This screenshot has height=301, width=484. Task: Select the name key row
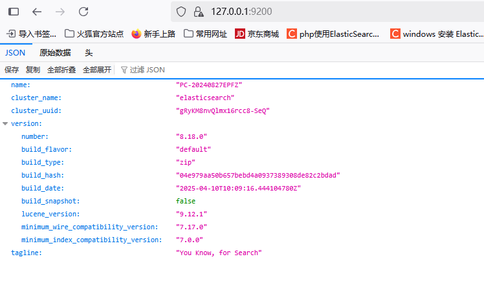coord(21,85)
